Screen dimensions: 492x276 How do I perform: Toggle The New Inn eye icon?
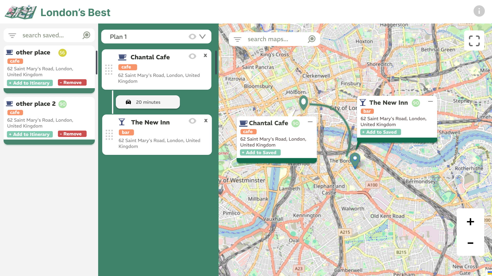tap(192, 121)
